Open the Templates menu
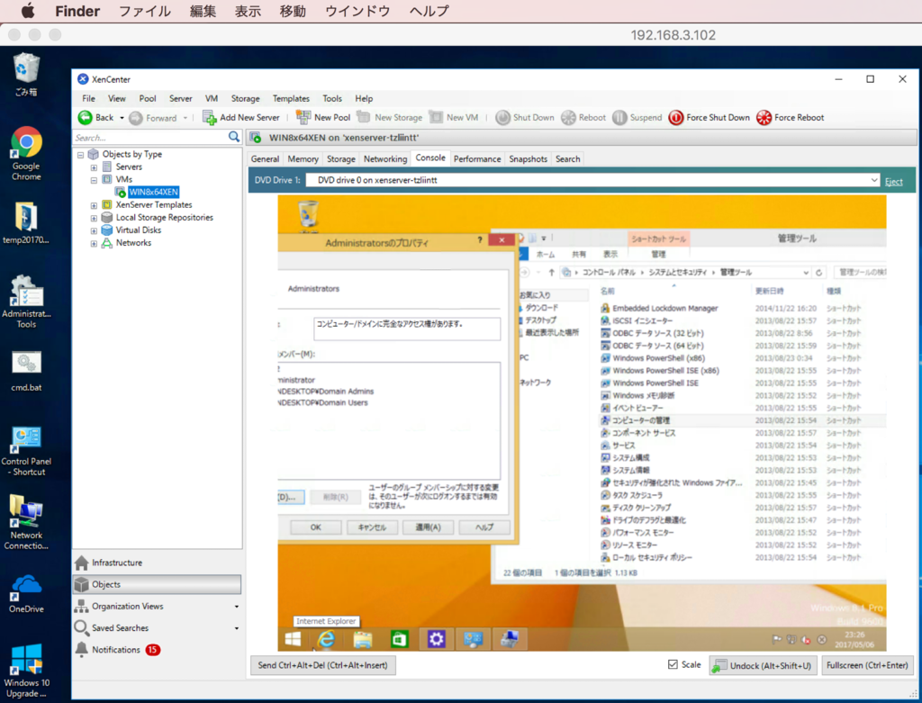Image resolution: width=922 pixels, height=703 pixels. (291, 99)
